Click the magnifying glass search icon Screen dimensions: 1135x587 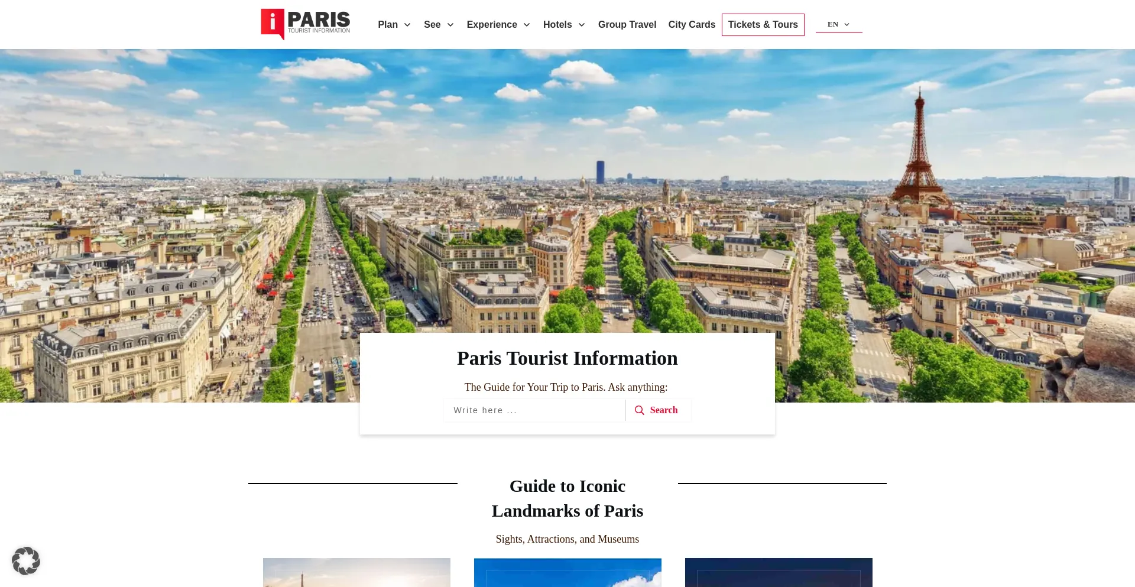(x=640, y=410)
